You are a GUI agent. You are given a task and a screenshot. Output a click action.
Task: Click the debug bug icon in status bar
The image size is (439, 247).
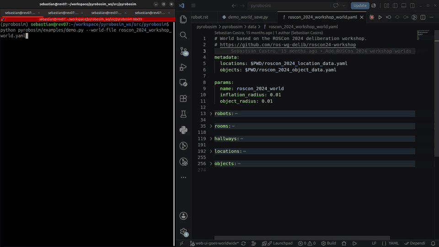[x=344, y=243]
